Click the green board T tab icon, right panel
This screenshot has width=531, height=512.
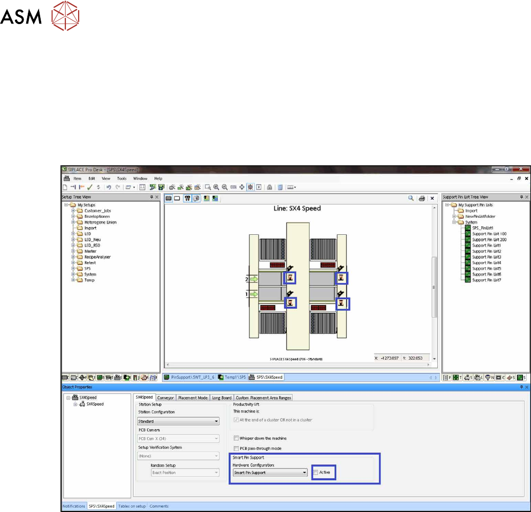pos(456,377)
